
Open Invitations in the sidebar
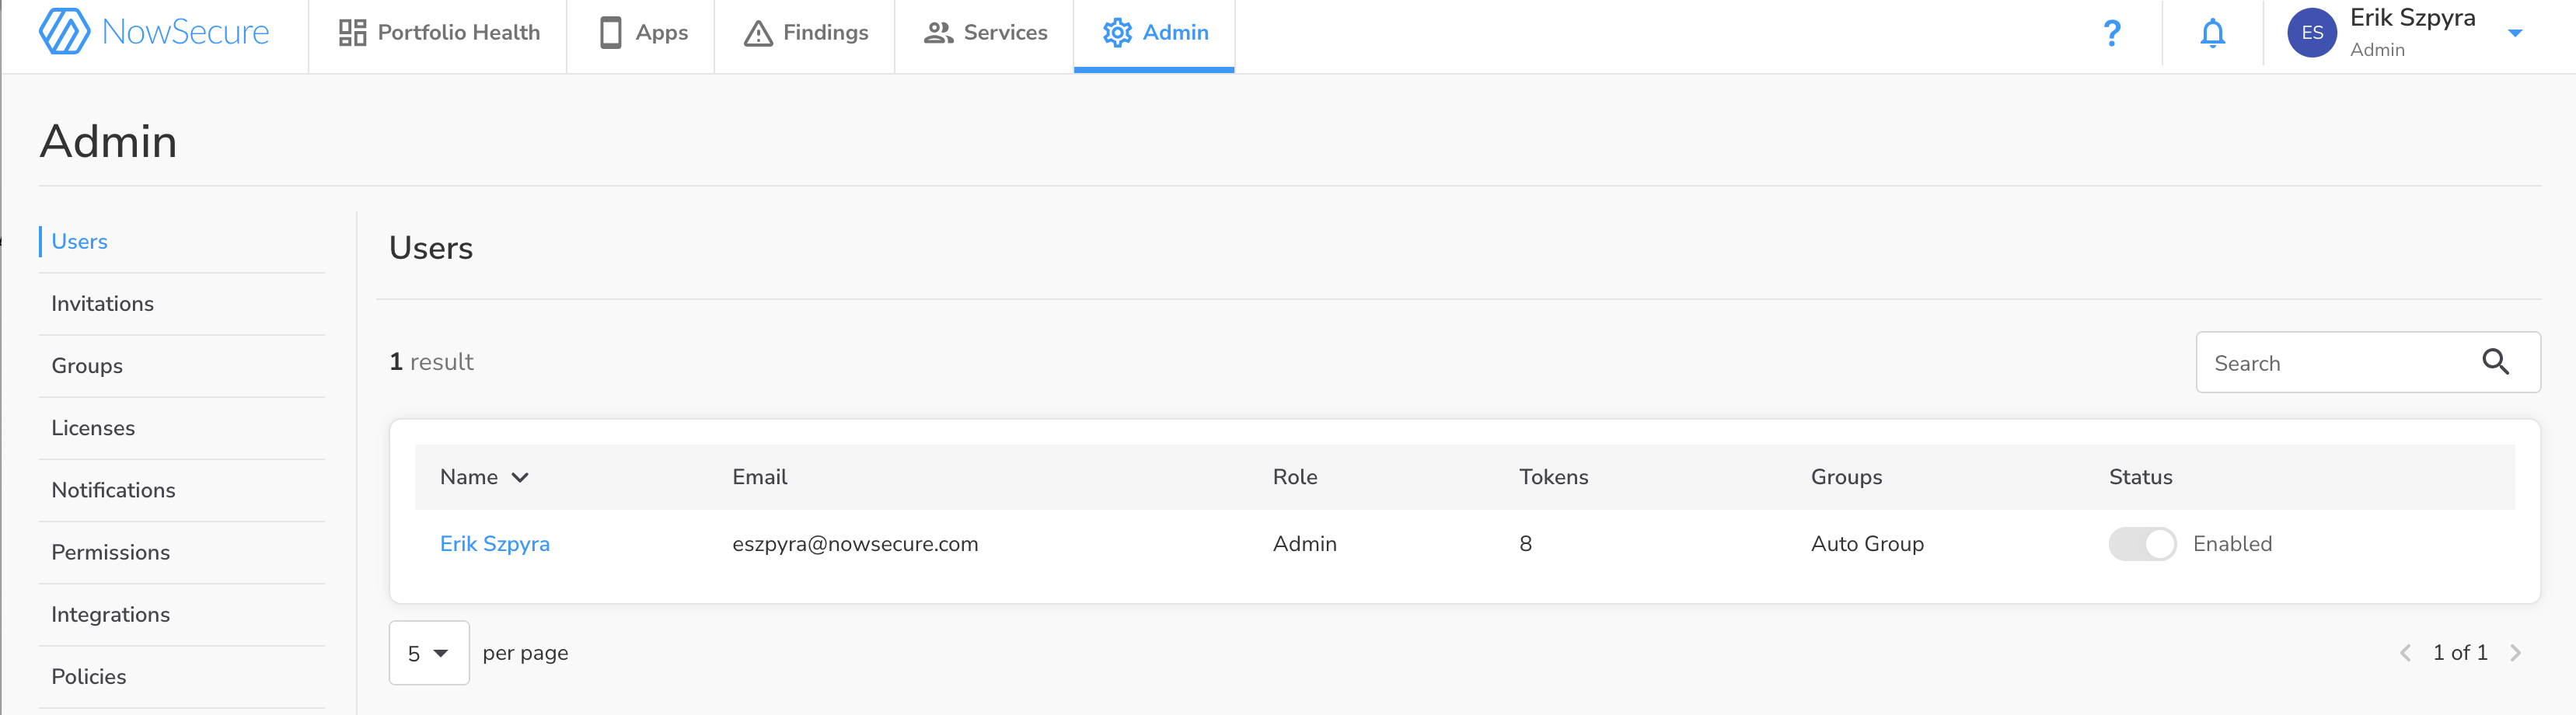(102, 304)
